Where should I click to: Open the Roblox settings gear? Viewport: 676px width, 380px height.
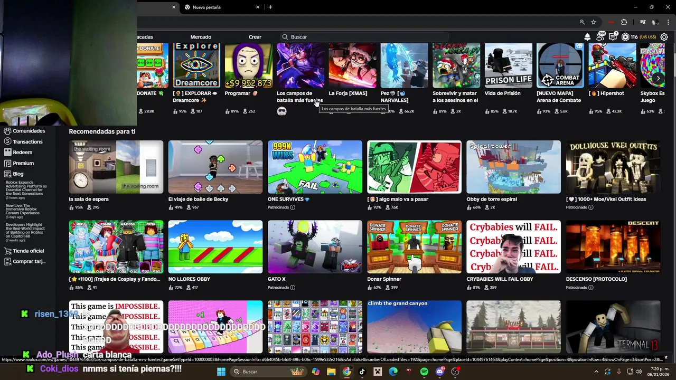[664, 37]
